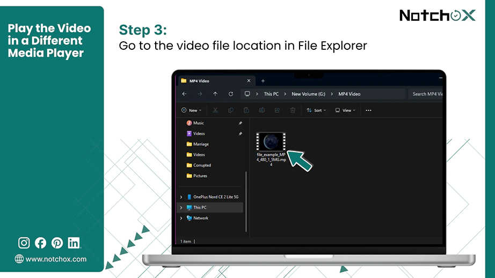The height and width of the screenshot is (278, 495).
Task: Click the Paste clipboard icon
Action: 246,110
